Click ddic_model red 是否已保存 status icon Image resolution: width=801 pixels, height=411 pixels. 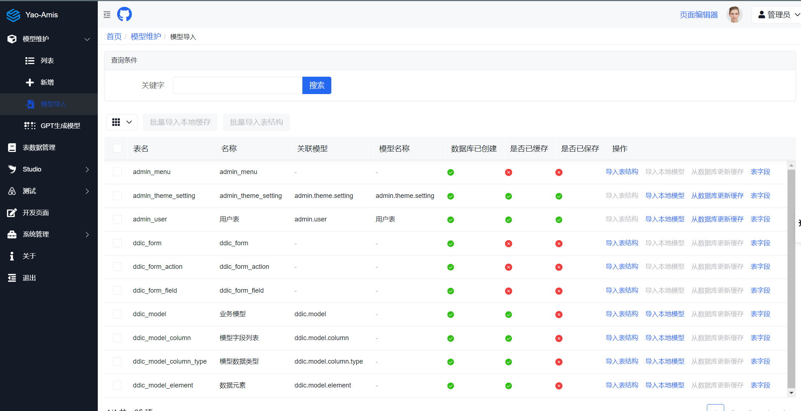click(x=559, y=314)
